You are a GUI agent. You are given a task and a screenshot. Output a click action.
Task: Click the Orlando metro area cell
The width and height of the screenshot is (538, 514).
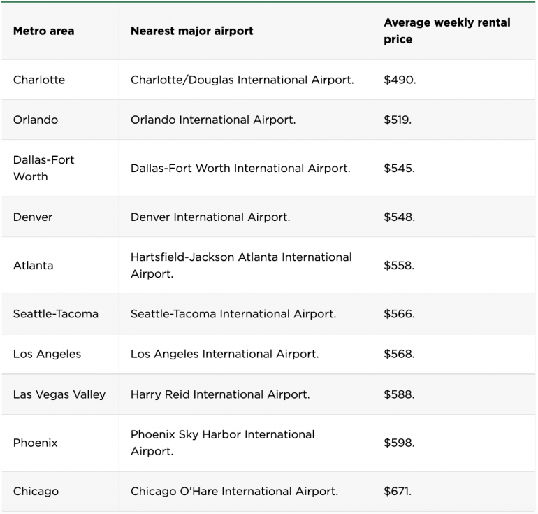click(36, 120)
